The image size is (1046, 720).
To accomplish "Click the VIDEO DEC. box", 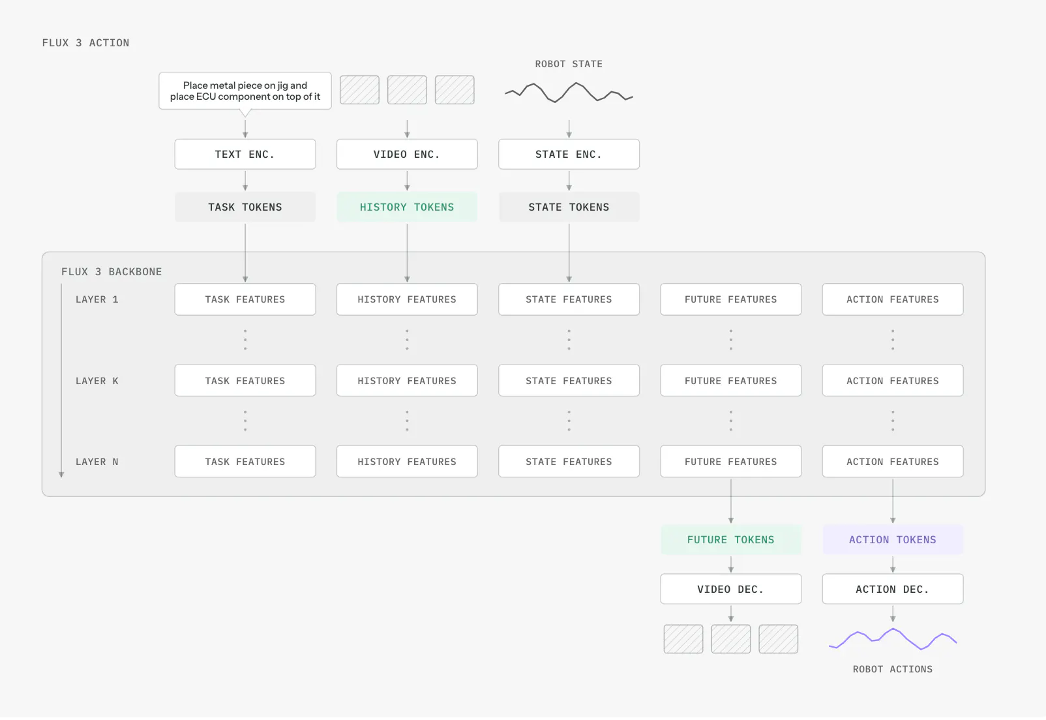I will coord(731,590).
